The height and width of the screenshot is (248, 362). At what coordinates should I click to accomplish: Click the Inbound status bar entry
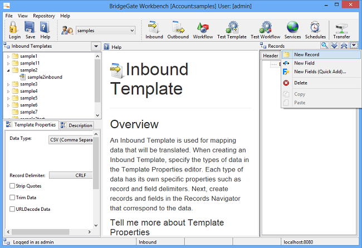click(148, 242)
